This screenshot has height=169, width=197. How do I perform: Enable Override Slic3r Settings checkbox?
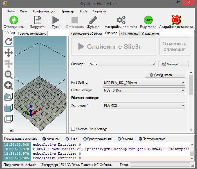(x=73, y=129)
